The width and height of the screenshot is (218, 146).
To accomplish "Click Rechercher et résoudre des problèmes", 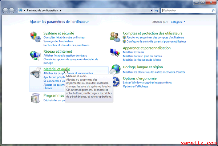I will (66, 45).
